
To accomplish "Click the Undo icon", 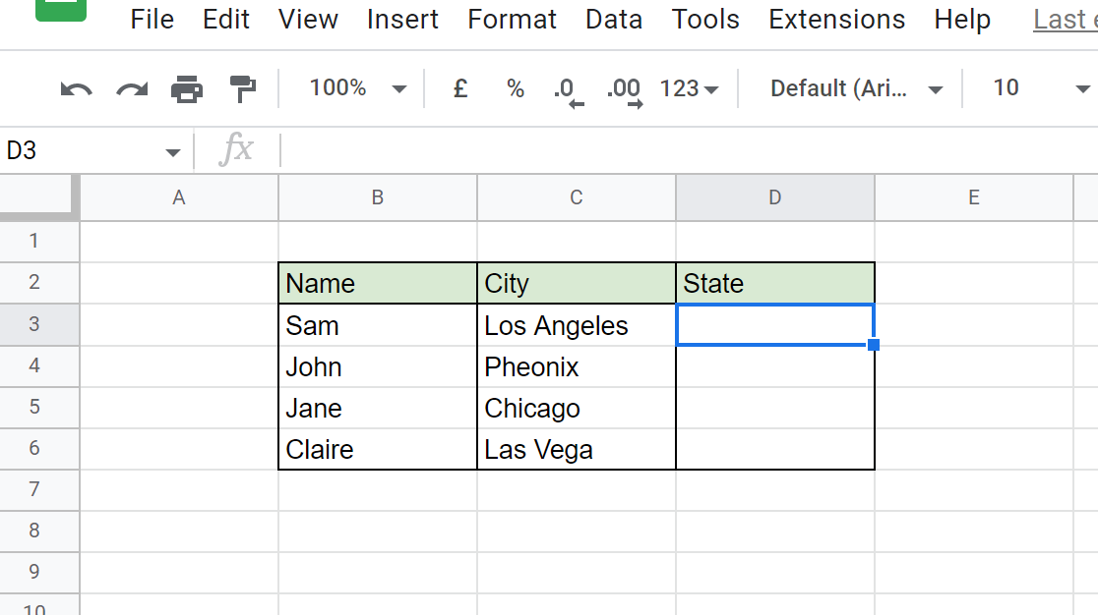I will click(77, 87).
